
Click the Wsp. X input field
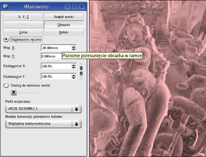point(56,48)
